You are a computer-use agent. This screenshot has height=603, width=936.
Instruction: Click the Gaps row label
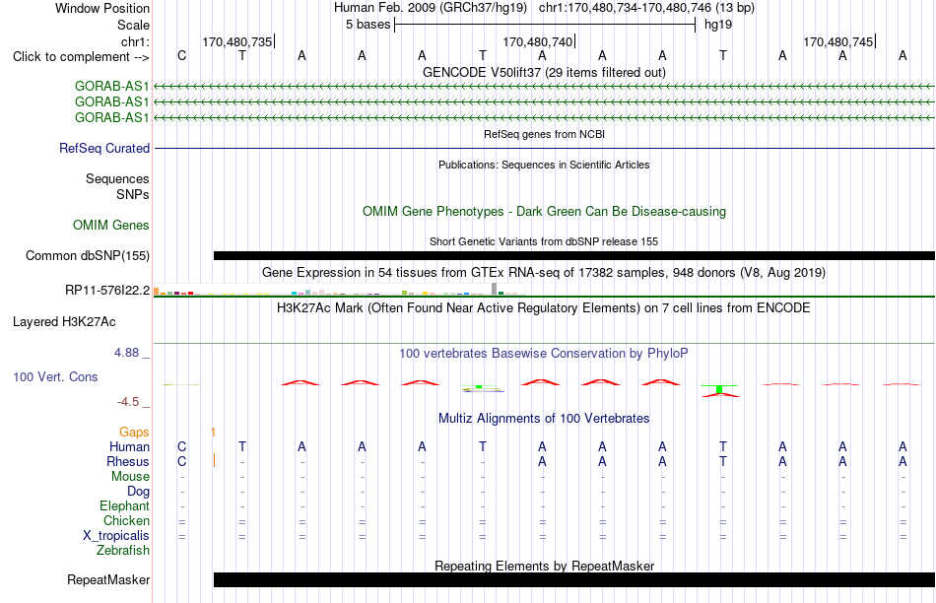tap(134, 432)
